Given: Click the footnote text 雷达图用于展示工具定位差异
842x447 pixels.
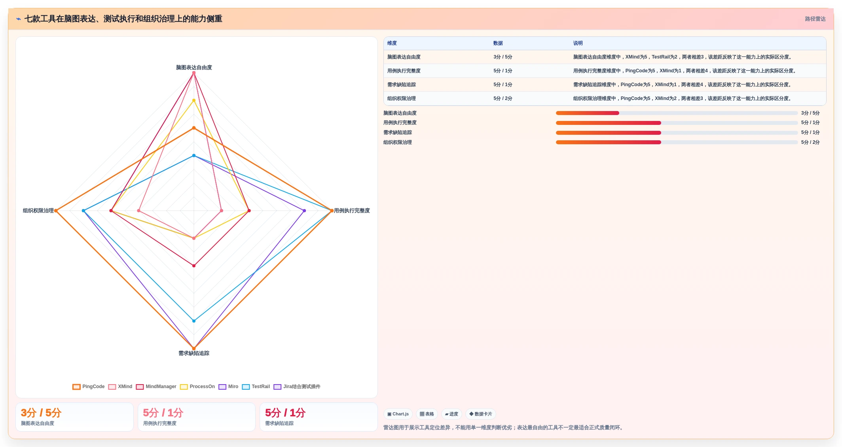Looking at the screenshot, I should 504,428.
